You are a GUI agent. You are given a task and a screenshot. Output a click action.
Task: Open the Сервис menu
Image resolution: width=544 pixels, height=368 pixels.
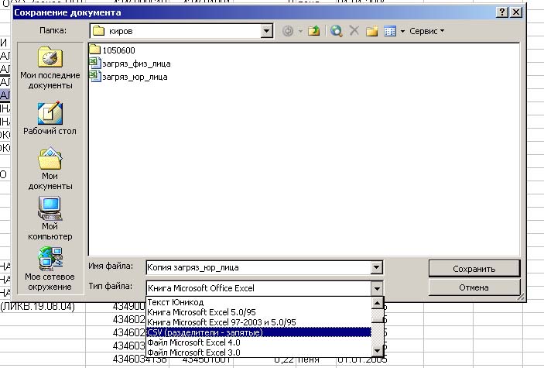click(426, 31)
